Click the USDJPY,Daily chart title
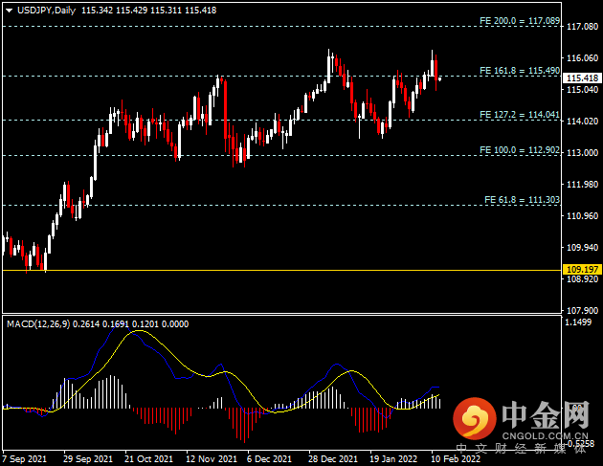Image resolution: width=603 pixels, height=466 pixels. (x=46, y=11)
